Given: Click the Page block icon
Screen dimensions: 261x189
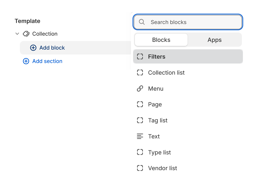Looking at the screenshot, I should [140, 104].
